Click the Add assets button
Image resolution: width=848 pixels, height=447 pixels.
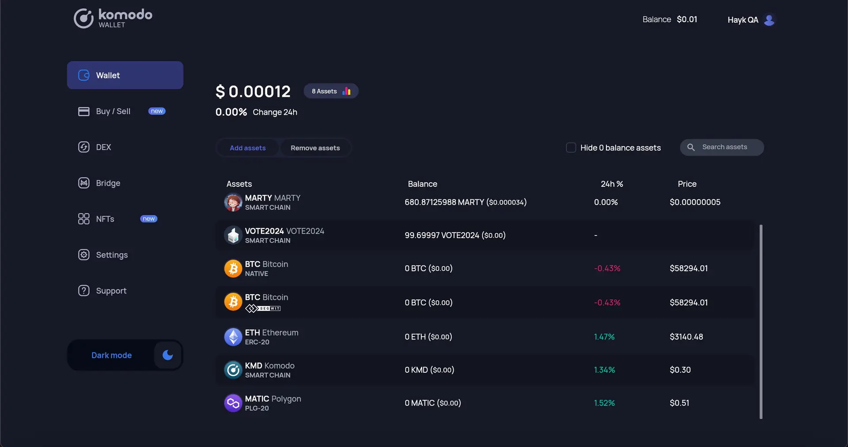(248, 148)
